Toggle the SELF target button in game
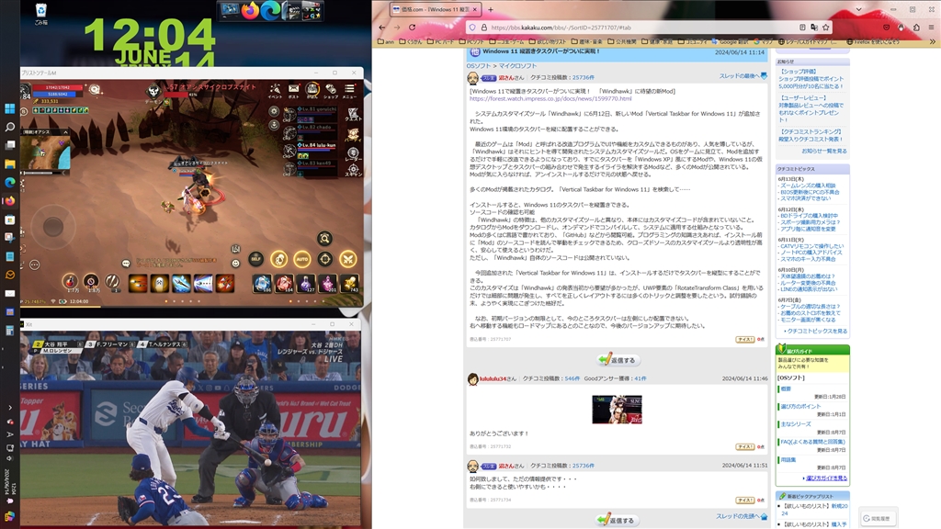941x529 pixels. pos(256,259)
